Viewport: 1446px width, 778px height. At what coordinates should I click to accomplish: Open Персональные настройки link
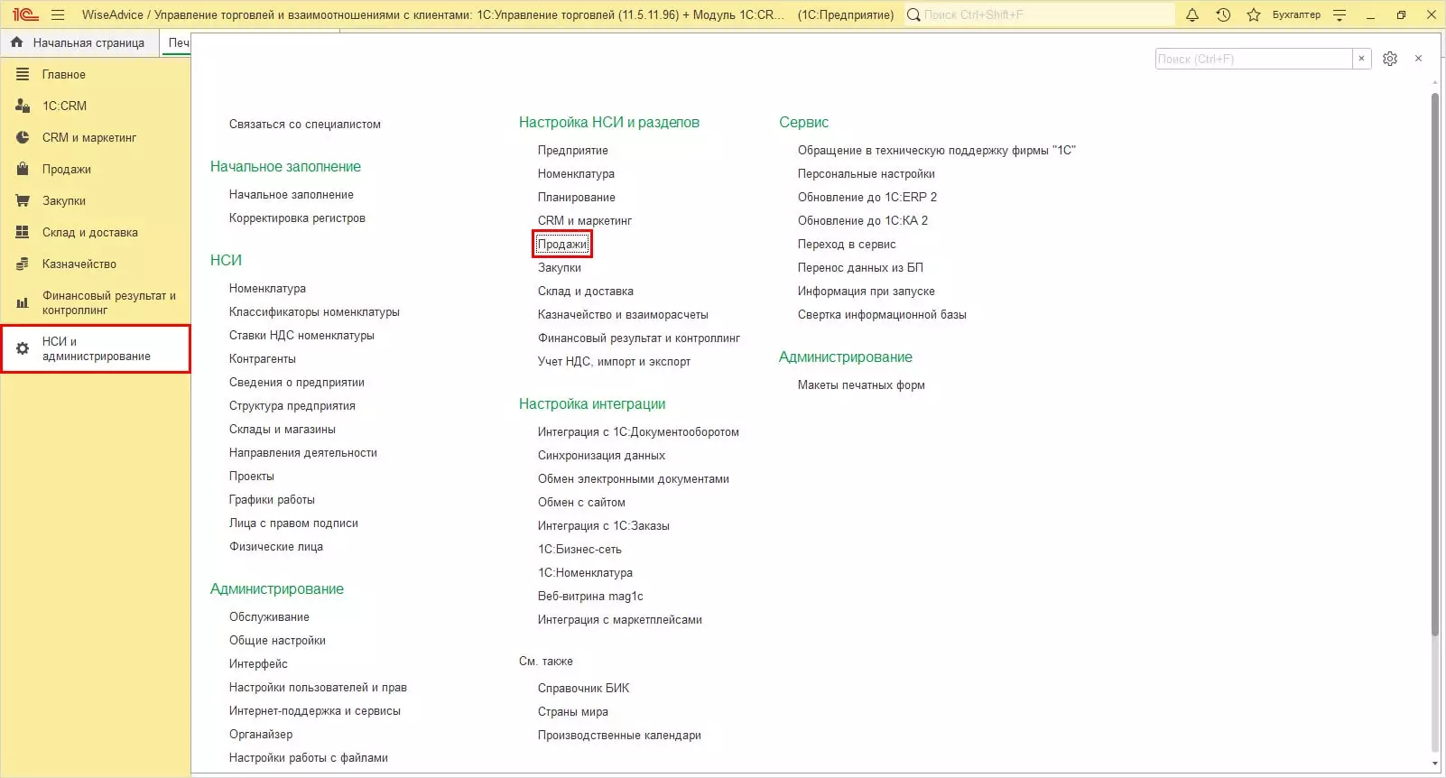click(867, 173)
